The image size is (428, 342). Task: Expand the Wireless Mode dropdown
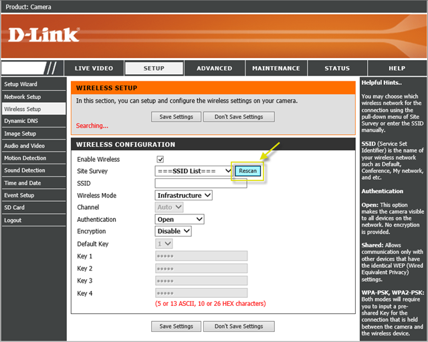click(184, 195)
